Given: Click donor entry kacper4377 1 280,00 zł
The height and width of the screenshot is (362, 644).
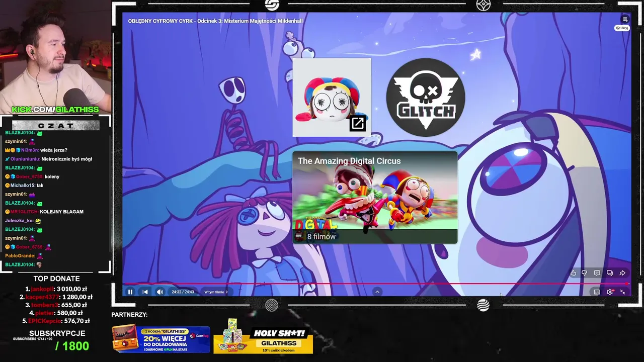Looking at the screenshot, I should point(56,297).
